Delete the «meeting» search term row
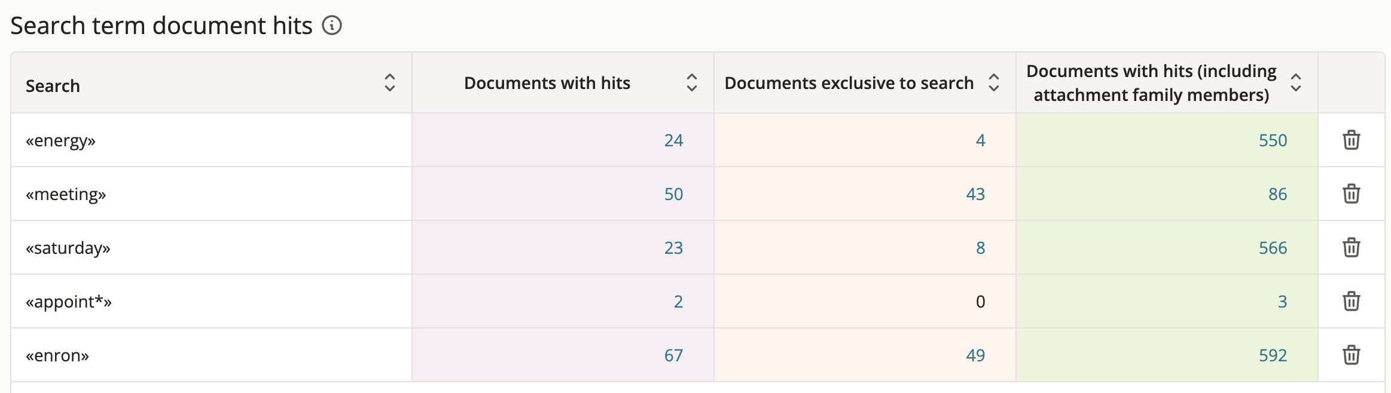 (1351, 194)
